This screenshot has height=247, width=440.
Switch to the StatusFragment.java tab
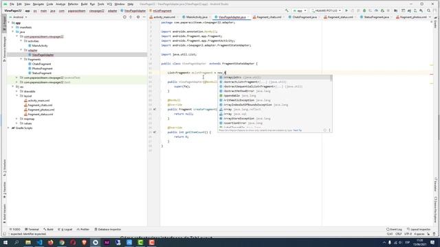[x=376, y=17]
